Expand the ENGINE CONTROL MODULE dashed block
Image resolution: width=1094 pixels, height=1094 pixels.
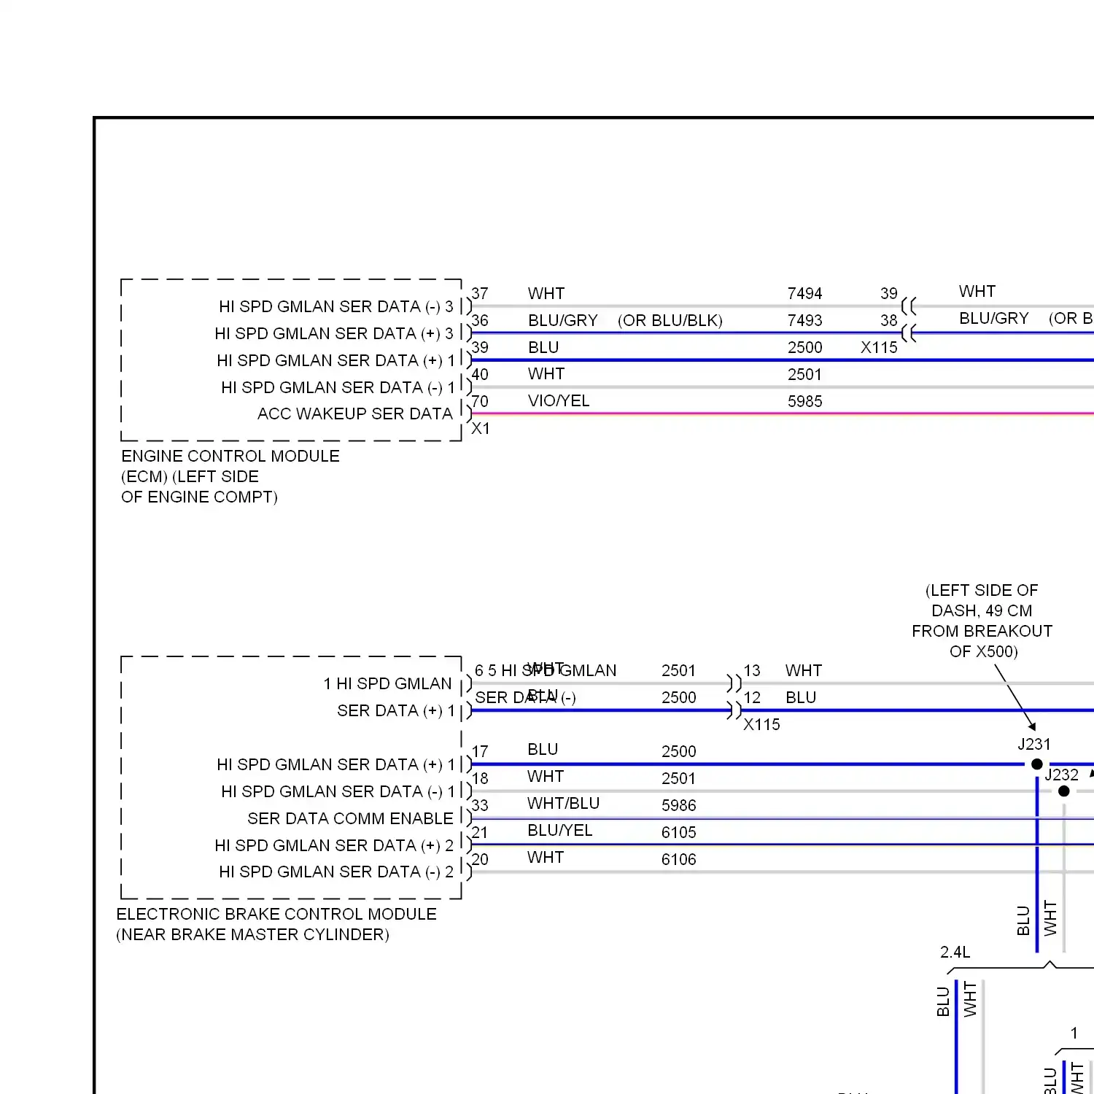(292, 359)
